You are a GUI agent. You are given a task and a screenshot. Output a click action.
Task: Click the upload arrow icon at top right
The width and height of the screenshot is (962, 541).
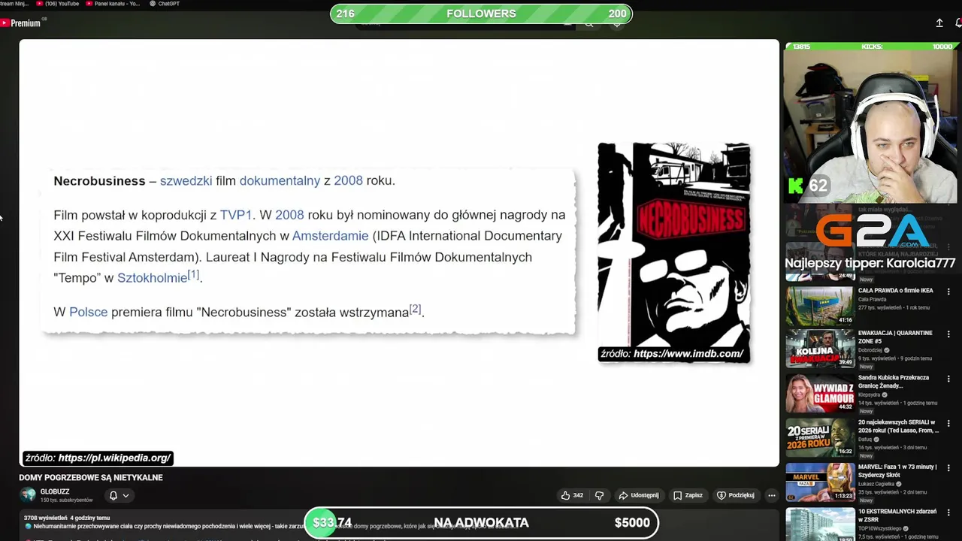pos(939,23)
